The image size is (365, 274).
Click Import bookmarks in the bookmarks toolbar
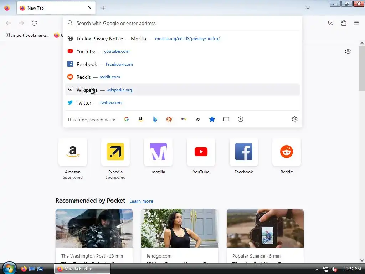27,35
